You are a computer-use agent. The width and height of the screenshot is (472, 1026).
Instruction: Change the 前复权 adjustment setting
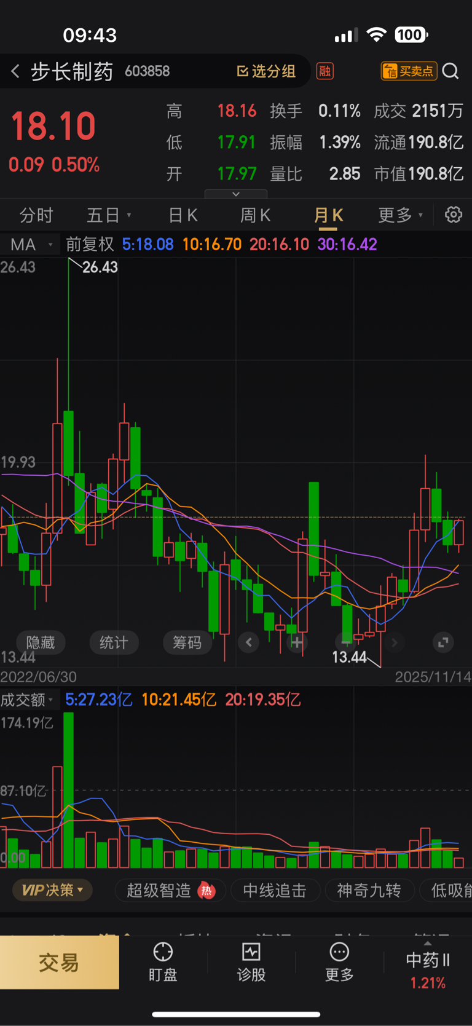(90, 245)
